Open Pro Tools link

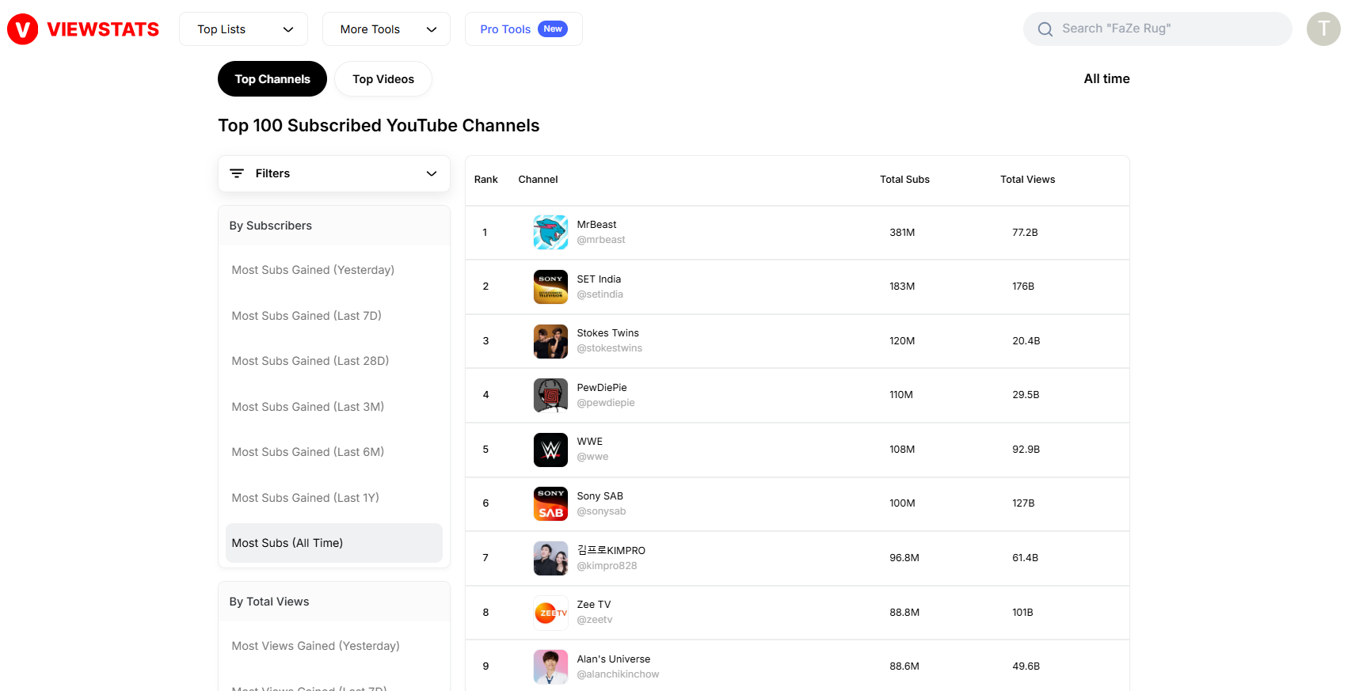pyautogui.click(x=523, y=29)
